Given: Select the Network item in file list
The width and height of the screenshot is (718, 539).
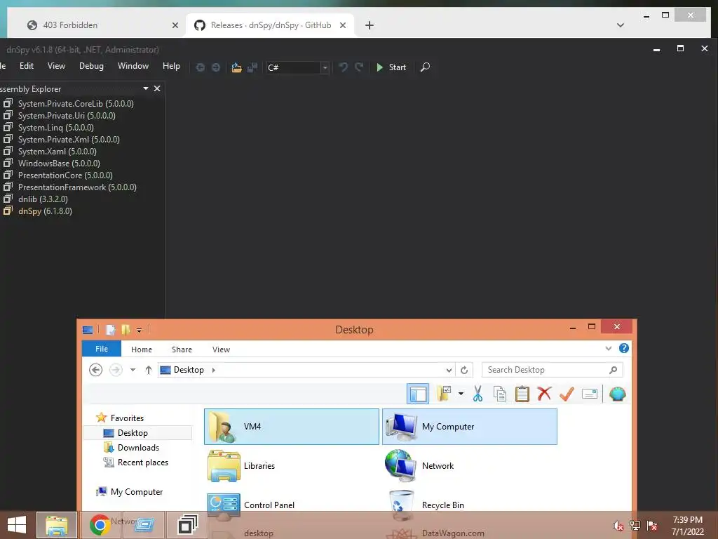Looking at the screenshot, I should 470,466.
